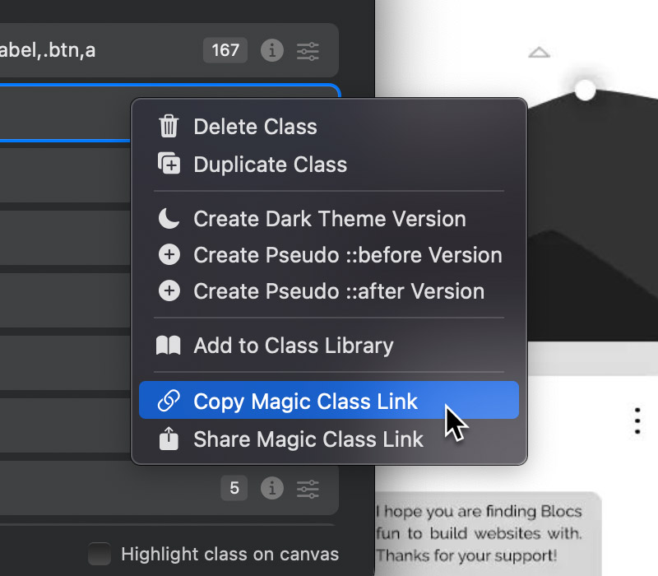Viewport: 658px width, 576px height.
Task: Click the duplicate icon beside Duplicate Class
Action: pos(169,165)
